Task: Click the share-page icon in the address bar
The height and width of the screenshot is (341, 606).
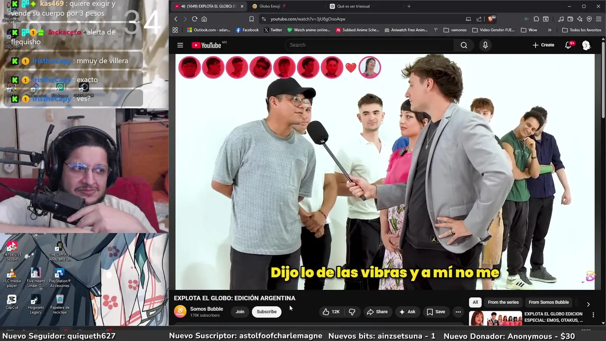Action: click(479, 19)
